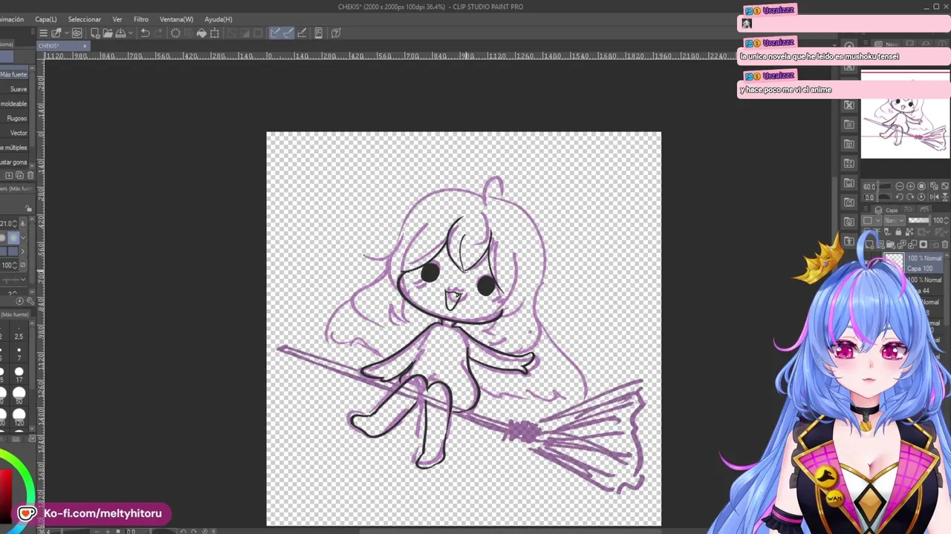Undo the last stroke
This screenshot has width=951, height=534.
145,33
